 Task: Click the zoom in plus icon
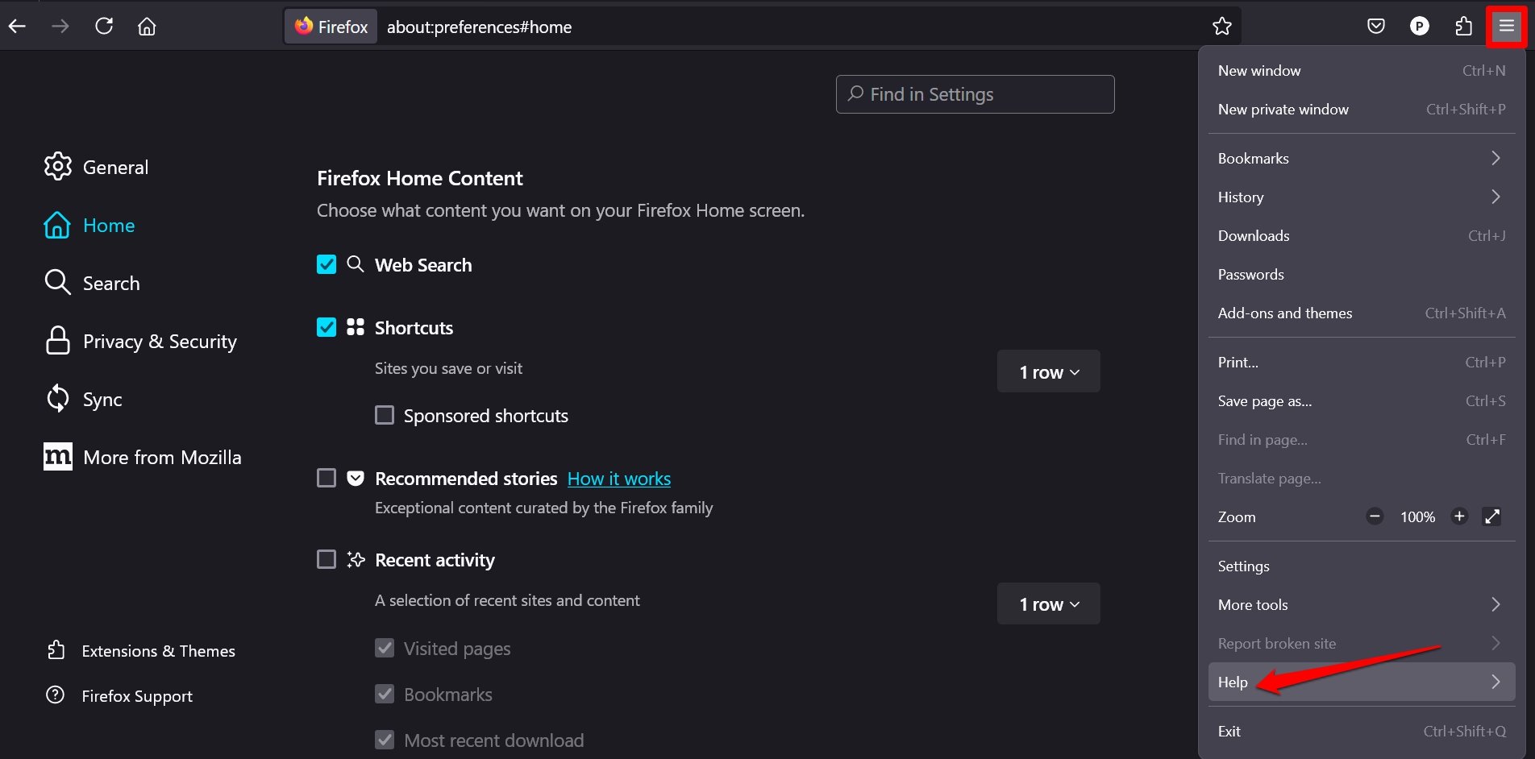pyautogui.click(x=1458, y=516)
